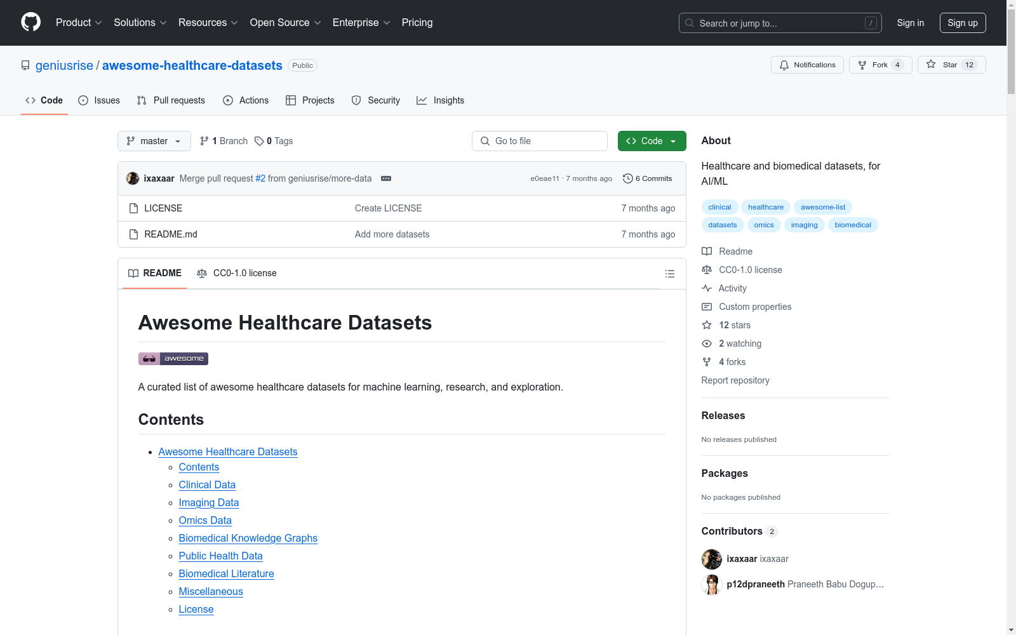Click the repository book icon beside geniusrise
This screenshot has width=1016, height=635.
(25, 65)
